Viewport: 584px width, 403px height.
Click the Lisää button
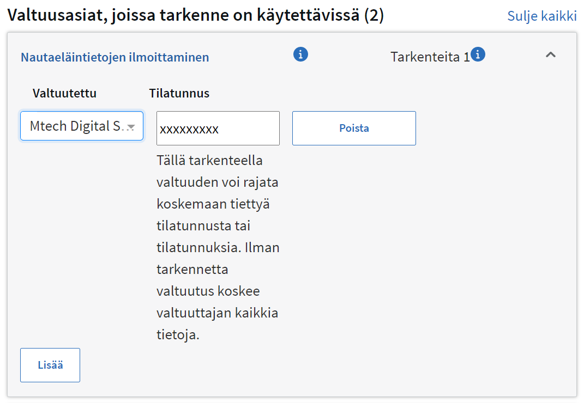tap(50, 365)
